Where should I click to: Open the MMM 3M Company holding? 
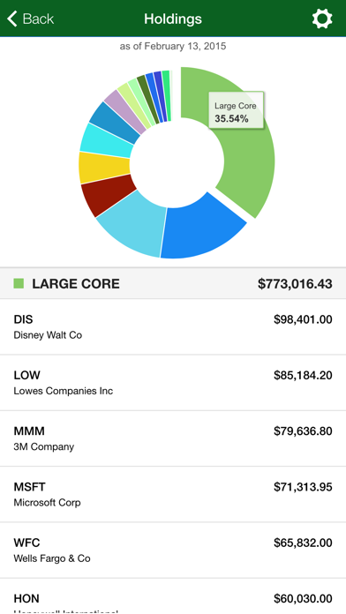coord(173,438)
